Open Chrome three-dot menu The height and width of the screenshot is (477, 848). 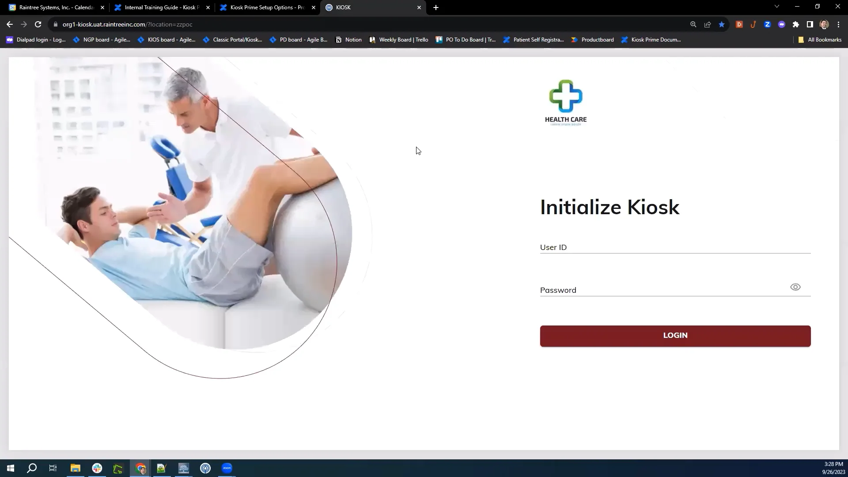(838, 24)
